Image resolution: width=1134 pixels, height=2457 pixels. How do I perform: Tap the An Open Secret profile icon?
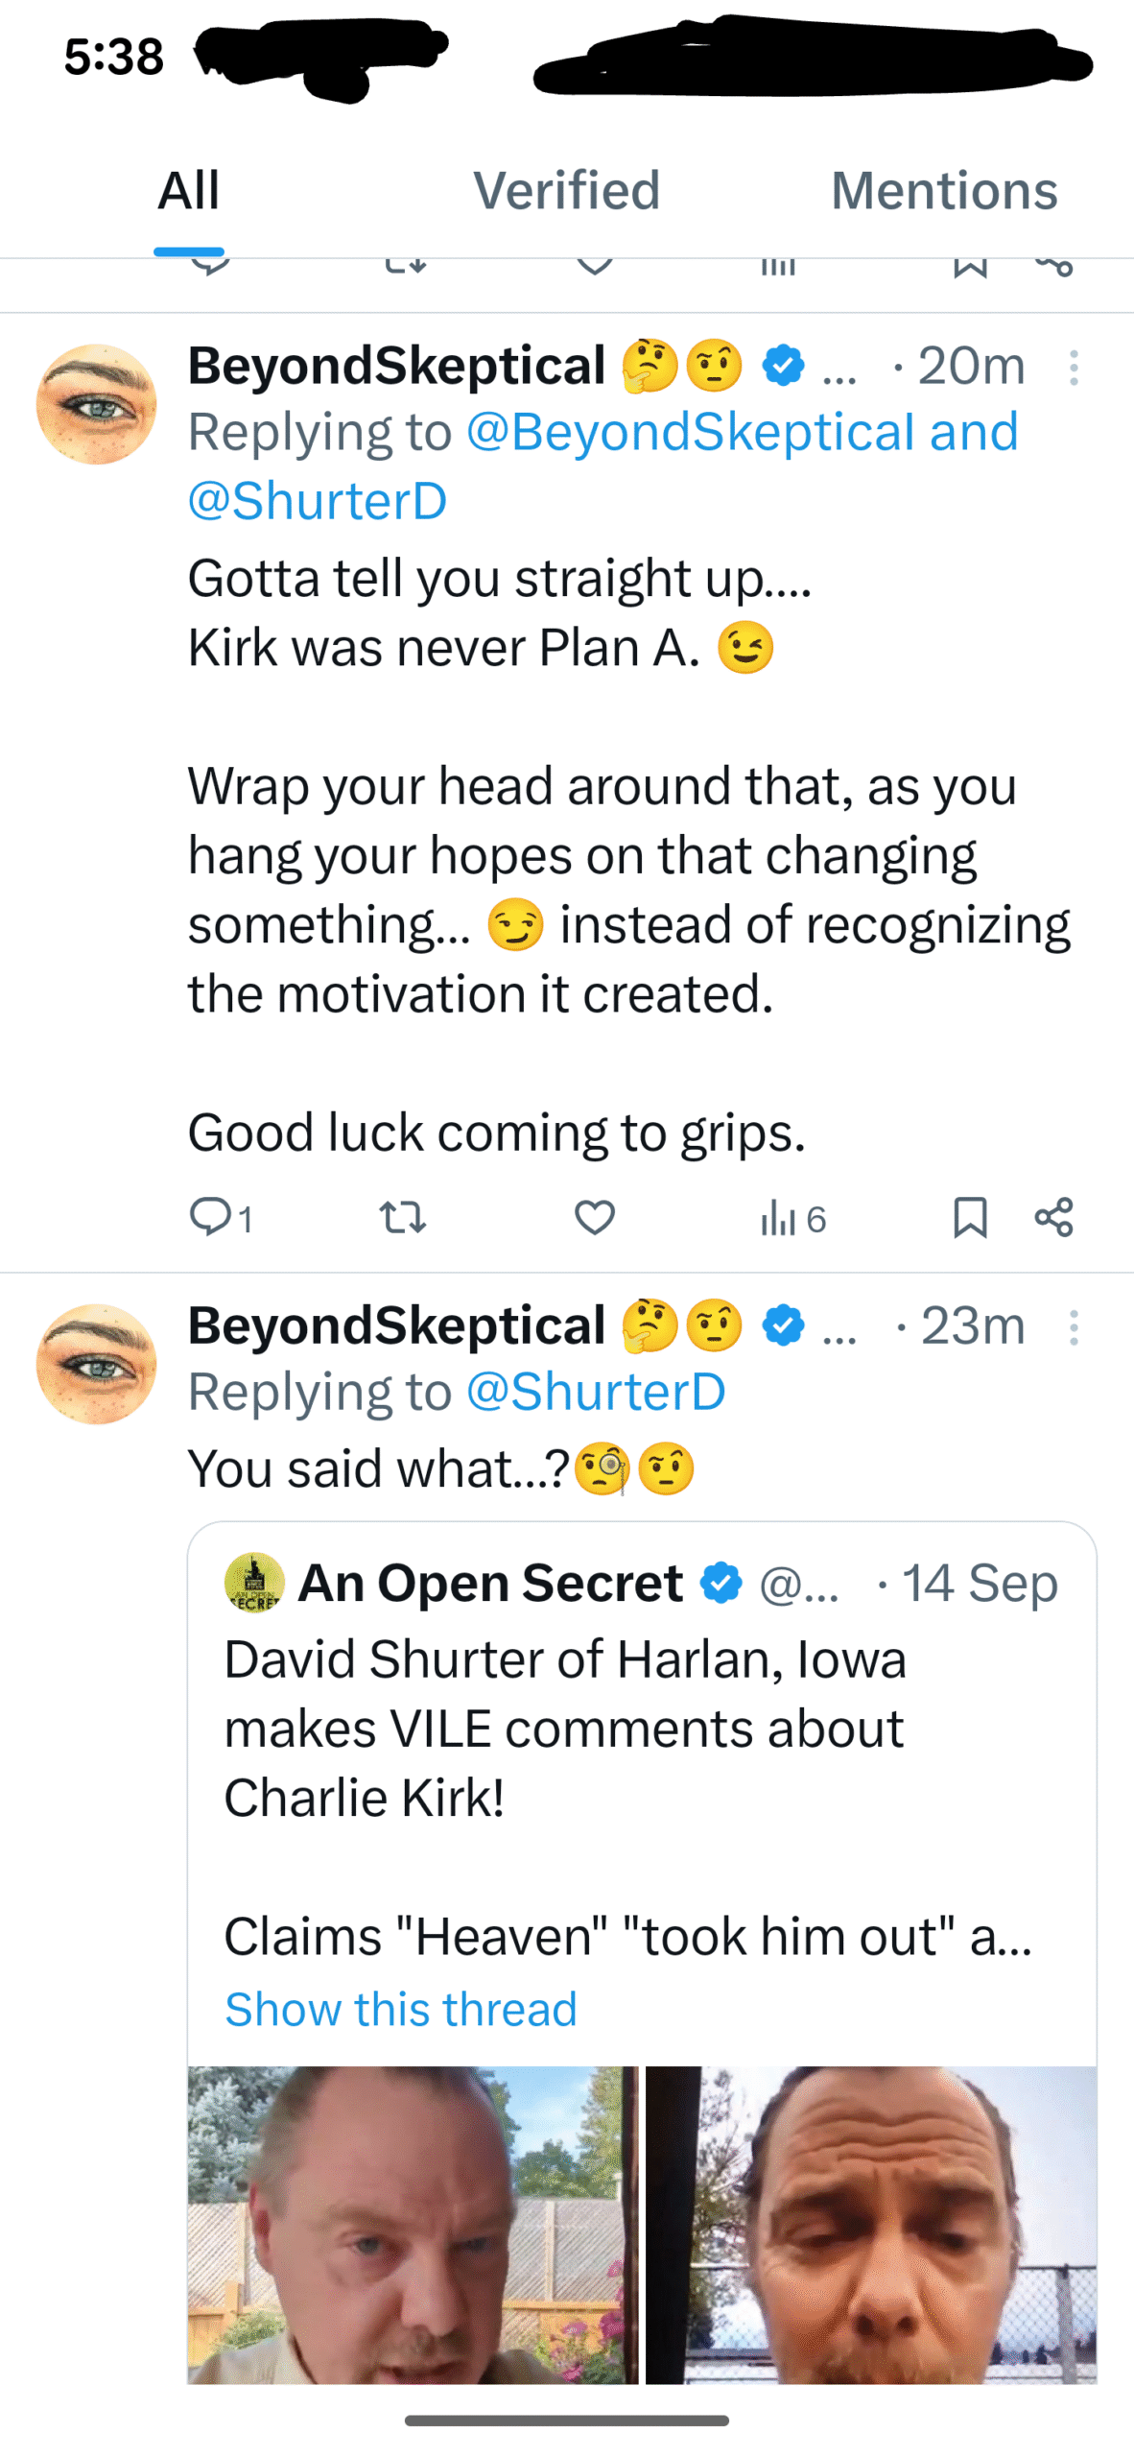[253, 1582]
